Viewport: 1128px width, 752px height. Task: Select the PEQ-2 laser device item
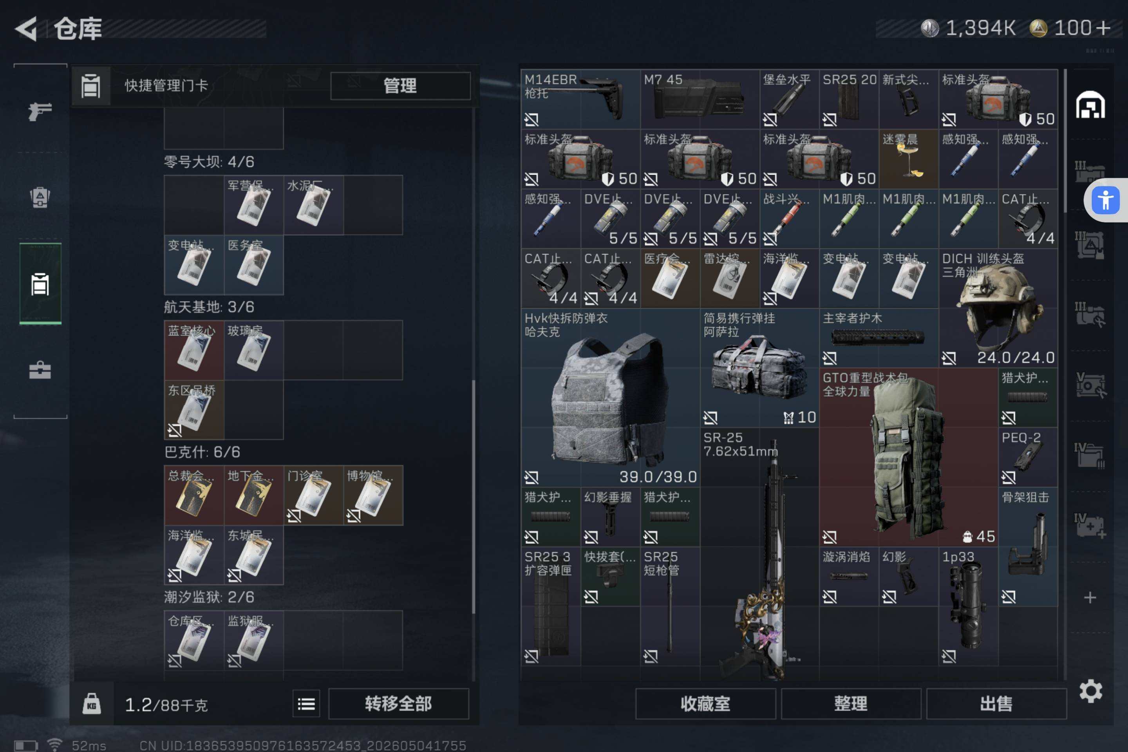coord(1028,457)
